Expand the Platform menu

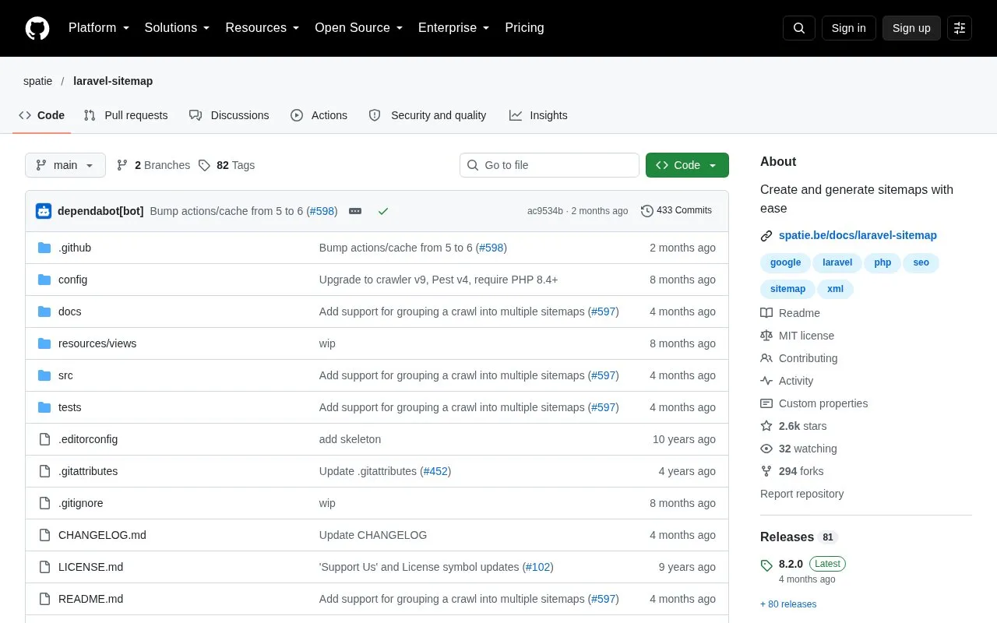click(x=99, y=28)
